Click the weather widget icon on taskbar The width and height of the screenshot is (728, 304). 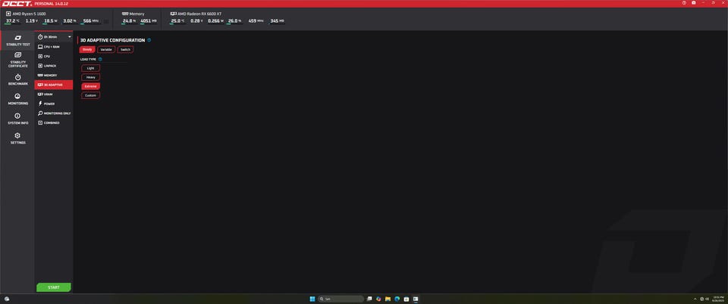[7, 299]
